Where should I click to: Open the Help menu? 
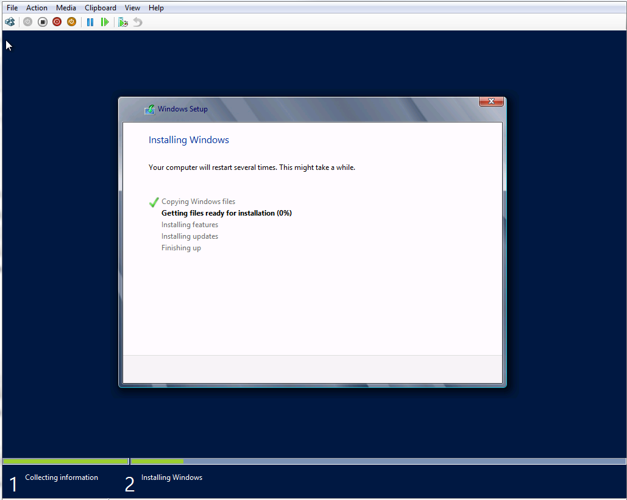[x=156, y=8]
